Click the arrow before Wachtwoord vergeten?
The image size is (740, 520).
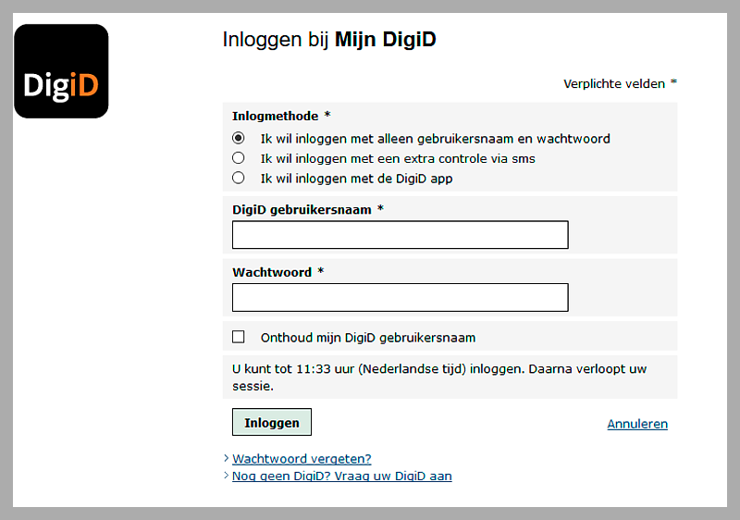pos(226,458)
